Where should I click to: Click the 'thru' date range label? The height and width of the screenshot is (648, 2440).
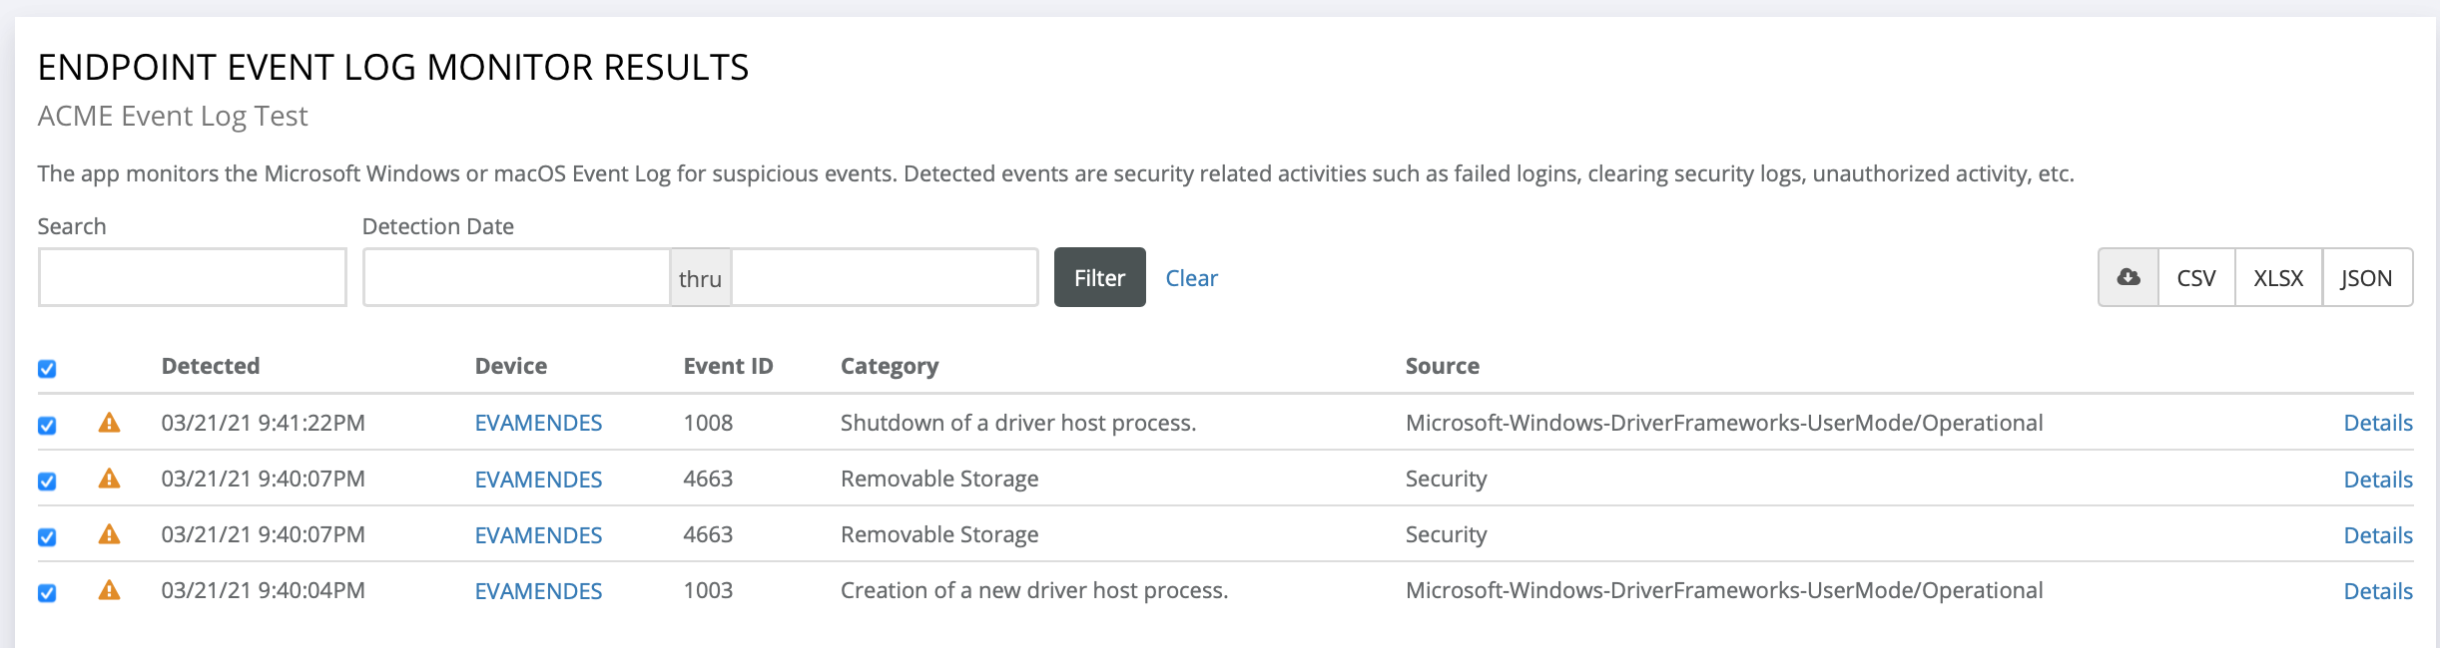point(700,278)
